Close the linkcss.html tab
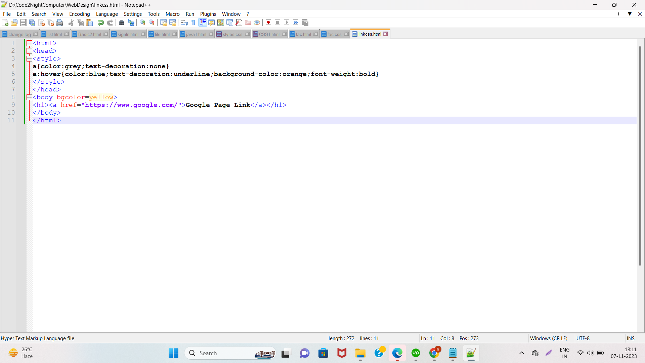This screenshot has width=645, height=363. [x=386, y=34]
